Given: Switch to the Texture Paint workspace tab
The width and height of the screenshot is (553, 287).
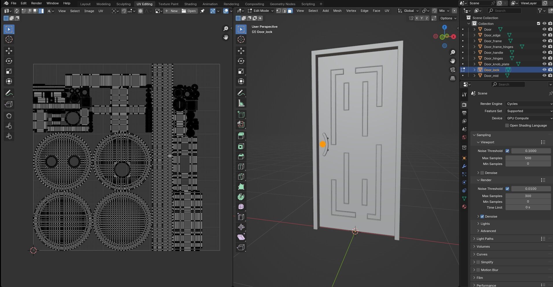Looking at the screenshot, I should 168,4.
